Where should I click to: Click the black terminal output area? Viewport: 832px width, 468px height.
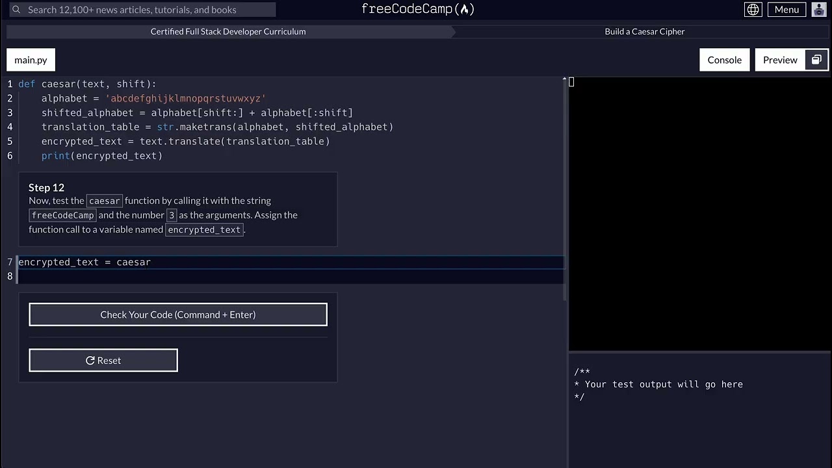(699, 214)
